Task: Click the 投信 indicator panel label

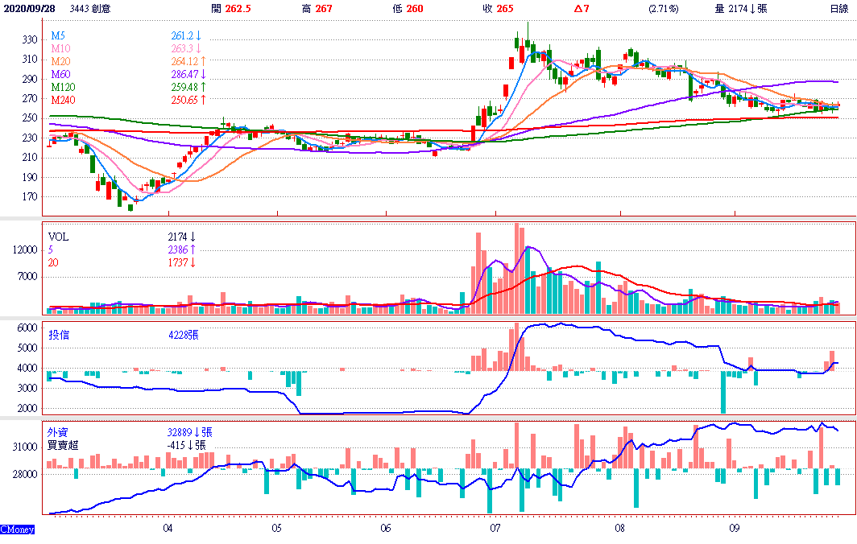Action: point(58,335)
